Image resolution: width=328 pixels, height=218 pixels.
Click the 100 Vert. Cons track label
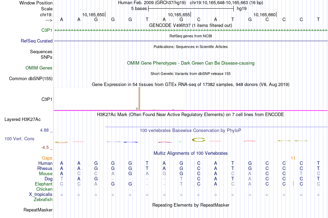19,139
